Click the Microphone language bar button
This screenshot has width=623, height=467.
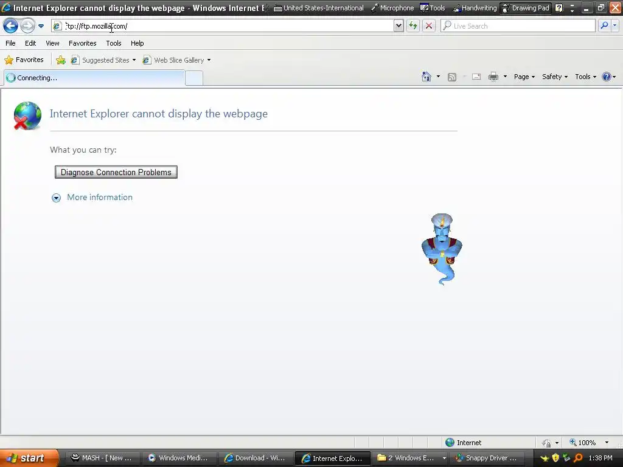click(x=392, y=8)
